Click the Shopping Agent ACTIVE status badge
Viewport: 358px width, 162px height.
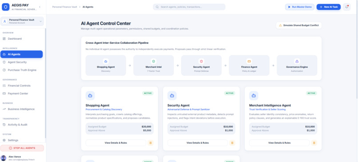[148, 93]
